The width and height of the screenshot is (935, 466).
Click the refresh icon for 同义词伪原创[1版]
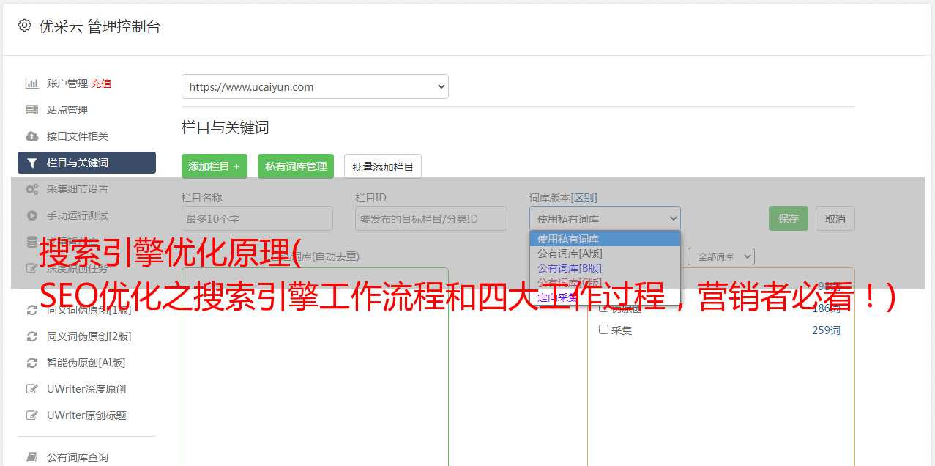(32, 310)
